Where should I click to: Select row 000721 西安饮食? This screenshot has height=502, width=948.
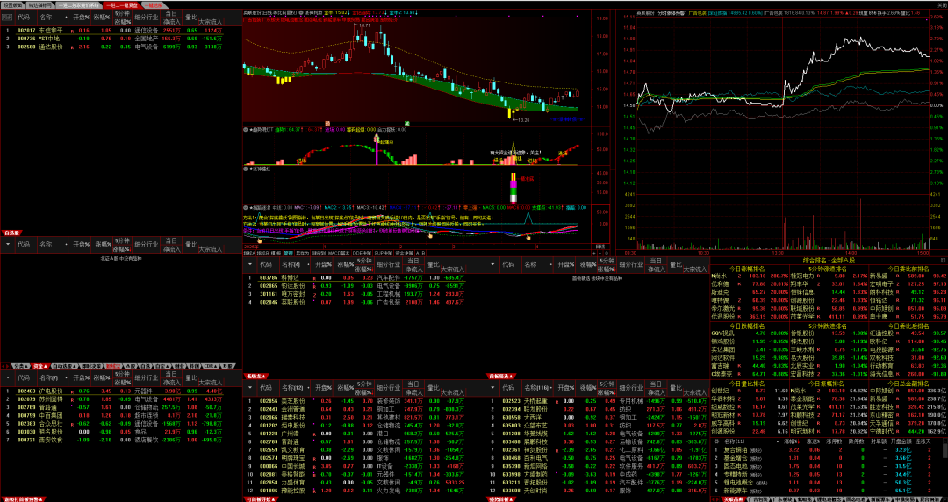pyautogui.click(x=121, y=439)
